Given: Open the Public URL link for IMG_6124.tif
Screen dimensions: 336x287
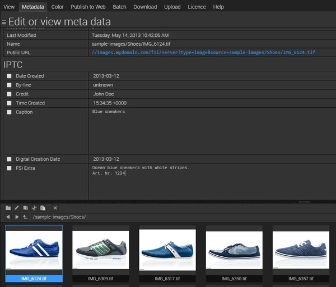Looking at the screenshot, I should click(203, 52).
